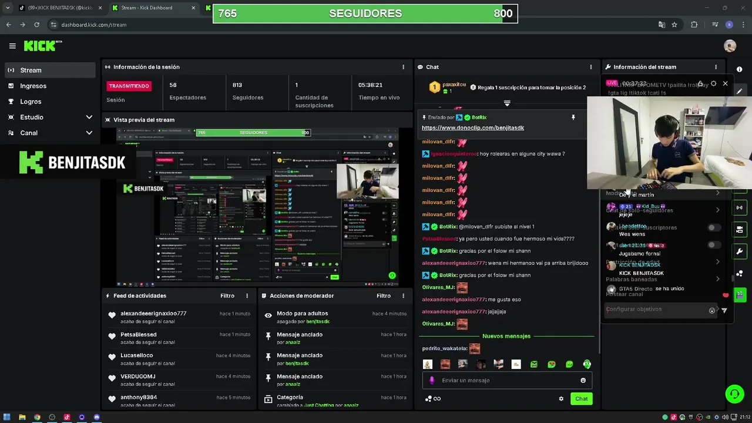
Task: Click alexandeeerignaxioo777 in the activity feed
Action: [153, 314]
